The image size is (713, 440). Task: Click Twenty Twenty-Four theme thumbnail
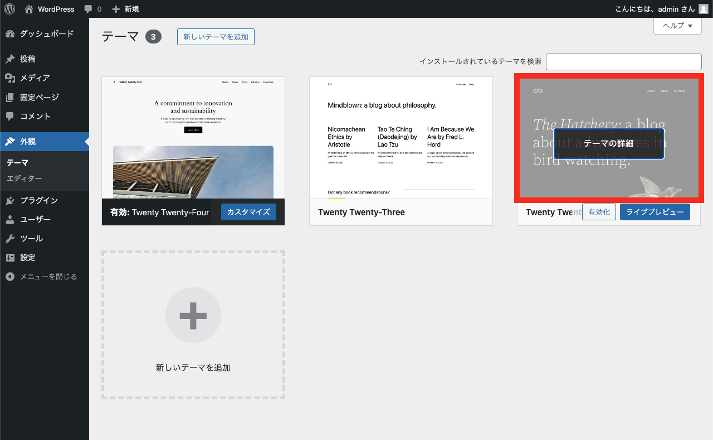[x=193, y=137]
